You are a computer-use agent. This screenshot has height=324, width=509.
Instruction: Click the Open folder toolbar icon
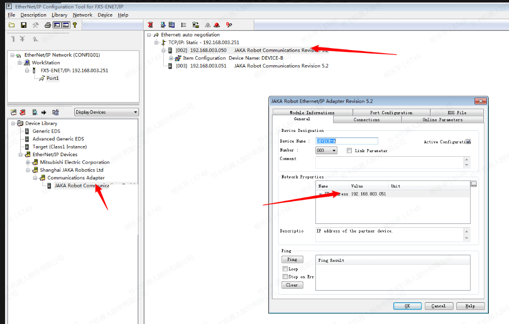pos(12,25)
